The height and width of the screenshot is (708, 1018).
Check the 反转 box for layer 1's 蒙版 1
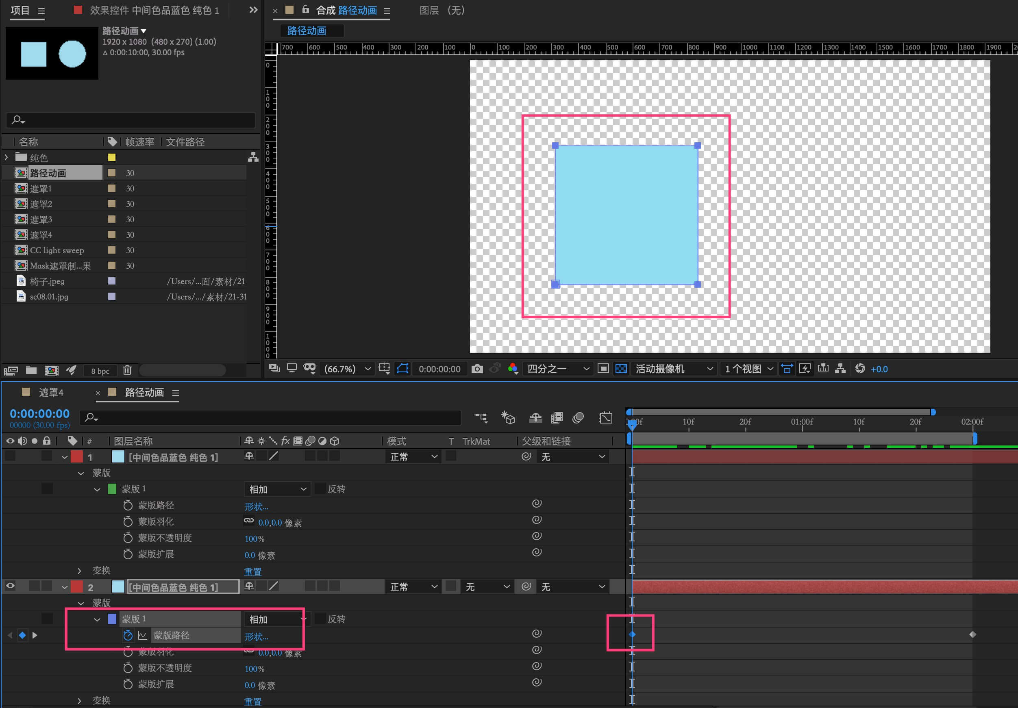coord(320,489)
